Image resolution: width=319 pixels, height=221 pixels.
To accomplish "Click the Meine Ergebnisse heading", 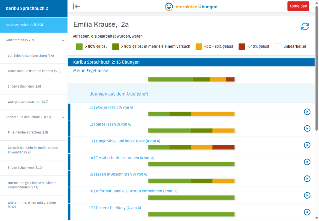I will (x=91, y=71).
